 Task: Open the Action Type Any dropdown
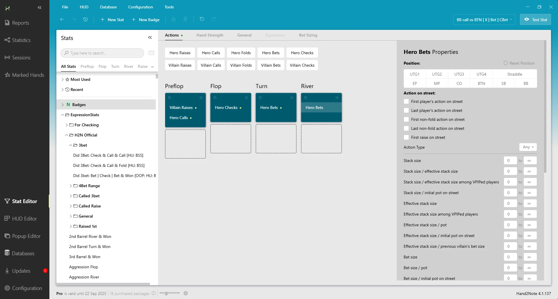tap(528, 147)
